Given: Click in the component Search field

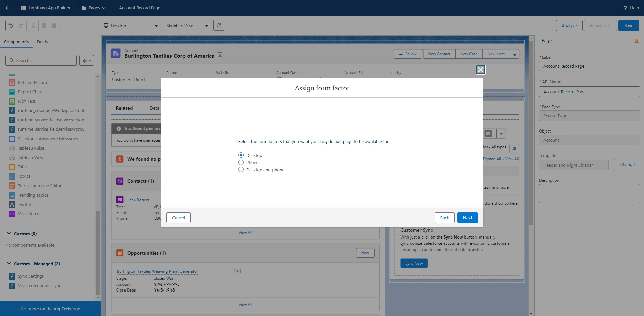Looking at the screenshot, I should 41,61.
